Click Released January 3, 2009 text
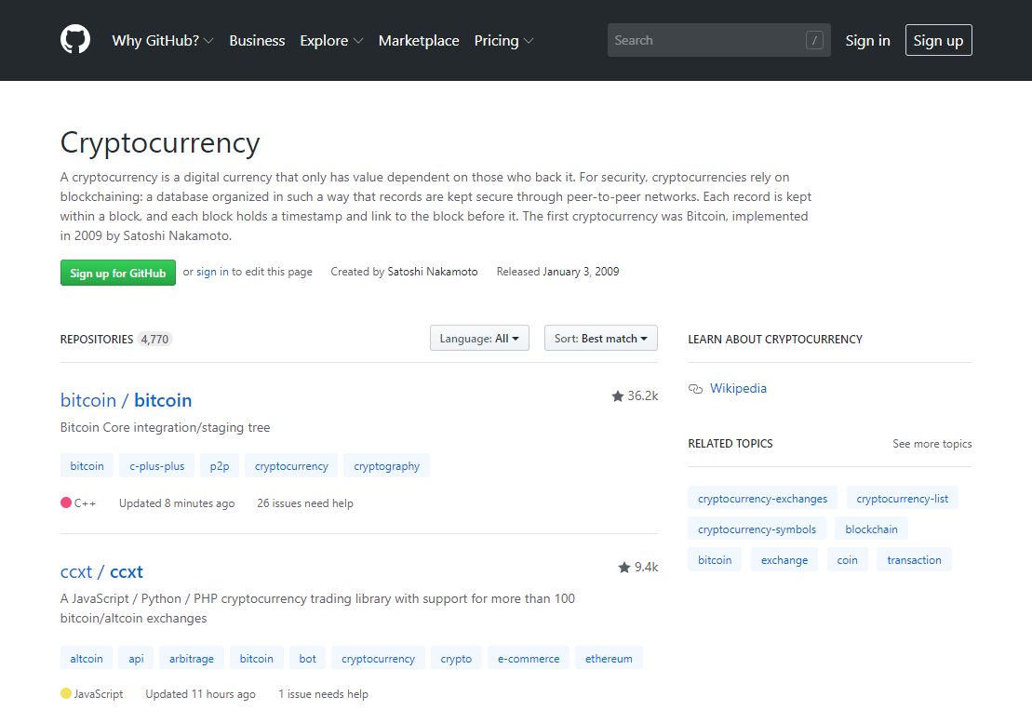 [557, 272]
